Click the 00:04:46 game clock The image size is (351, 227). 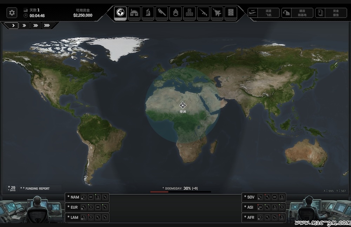[37, 16]
